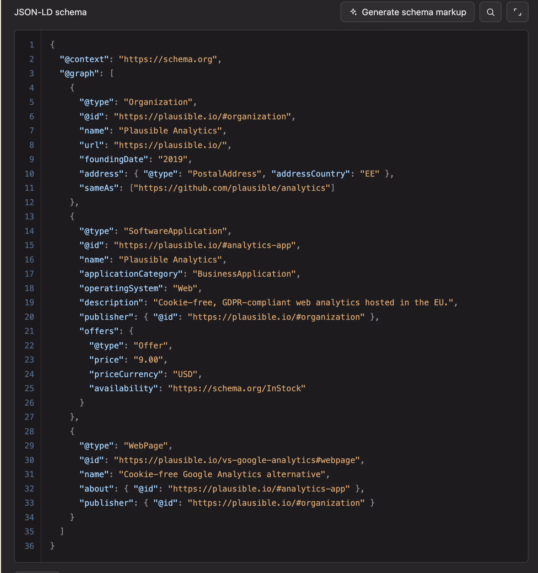Click the "url" value https://plausible.io/
This screenshot has width=538, height=573.
click(170, 145)
